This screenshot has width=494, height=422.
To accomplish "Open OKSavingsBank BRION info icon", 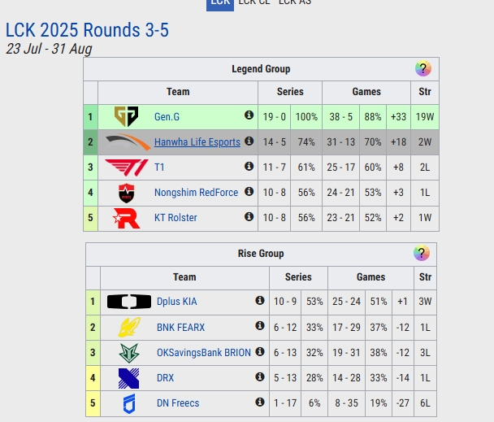I will [x=260, y=351].
